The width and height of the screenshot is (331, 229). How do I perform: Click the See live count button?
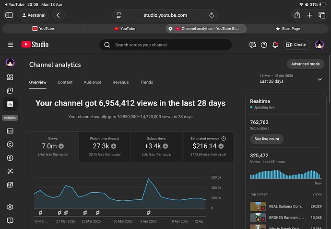[x=267, y=139]
